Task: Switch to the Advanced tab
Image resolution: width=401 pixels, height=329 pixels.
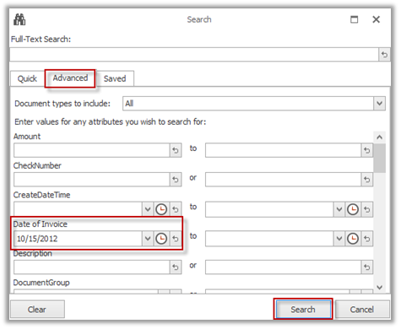Action: point(70,78)
